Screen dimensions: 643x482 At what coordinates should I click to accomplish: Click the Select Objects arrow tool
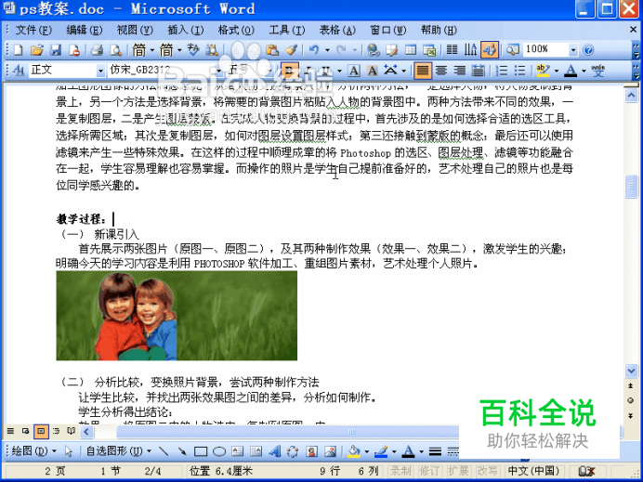click(x=69, y=451)
